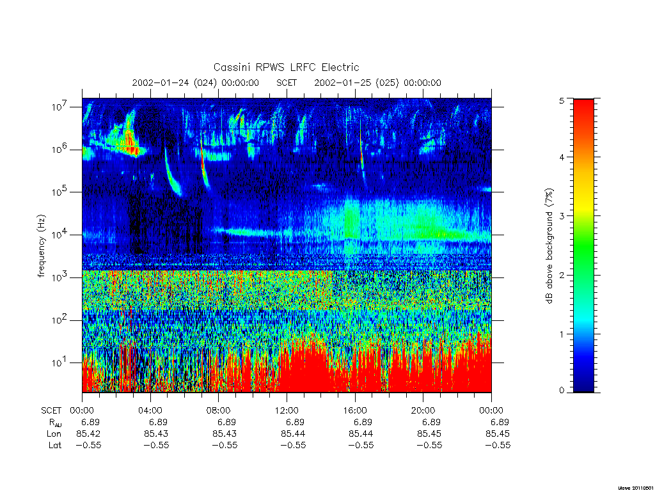
Task: Click the 'frequency (Hz)' axis label
Action: tap(41, 246)
